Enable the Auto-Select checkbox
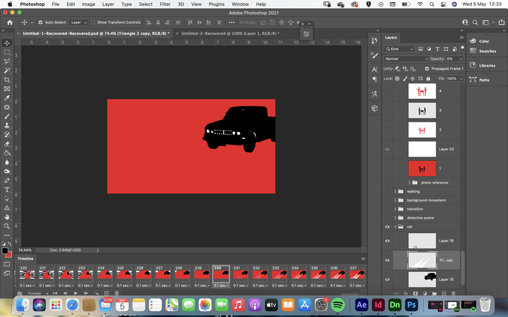 pos(41,22)
